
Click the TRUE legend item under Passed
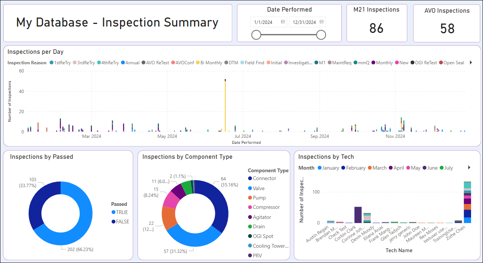tap(119, 212)
